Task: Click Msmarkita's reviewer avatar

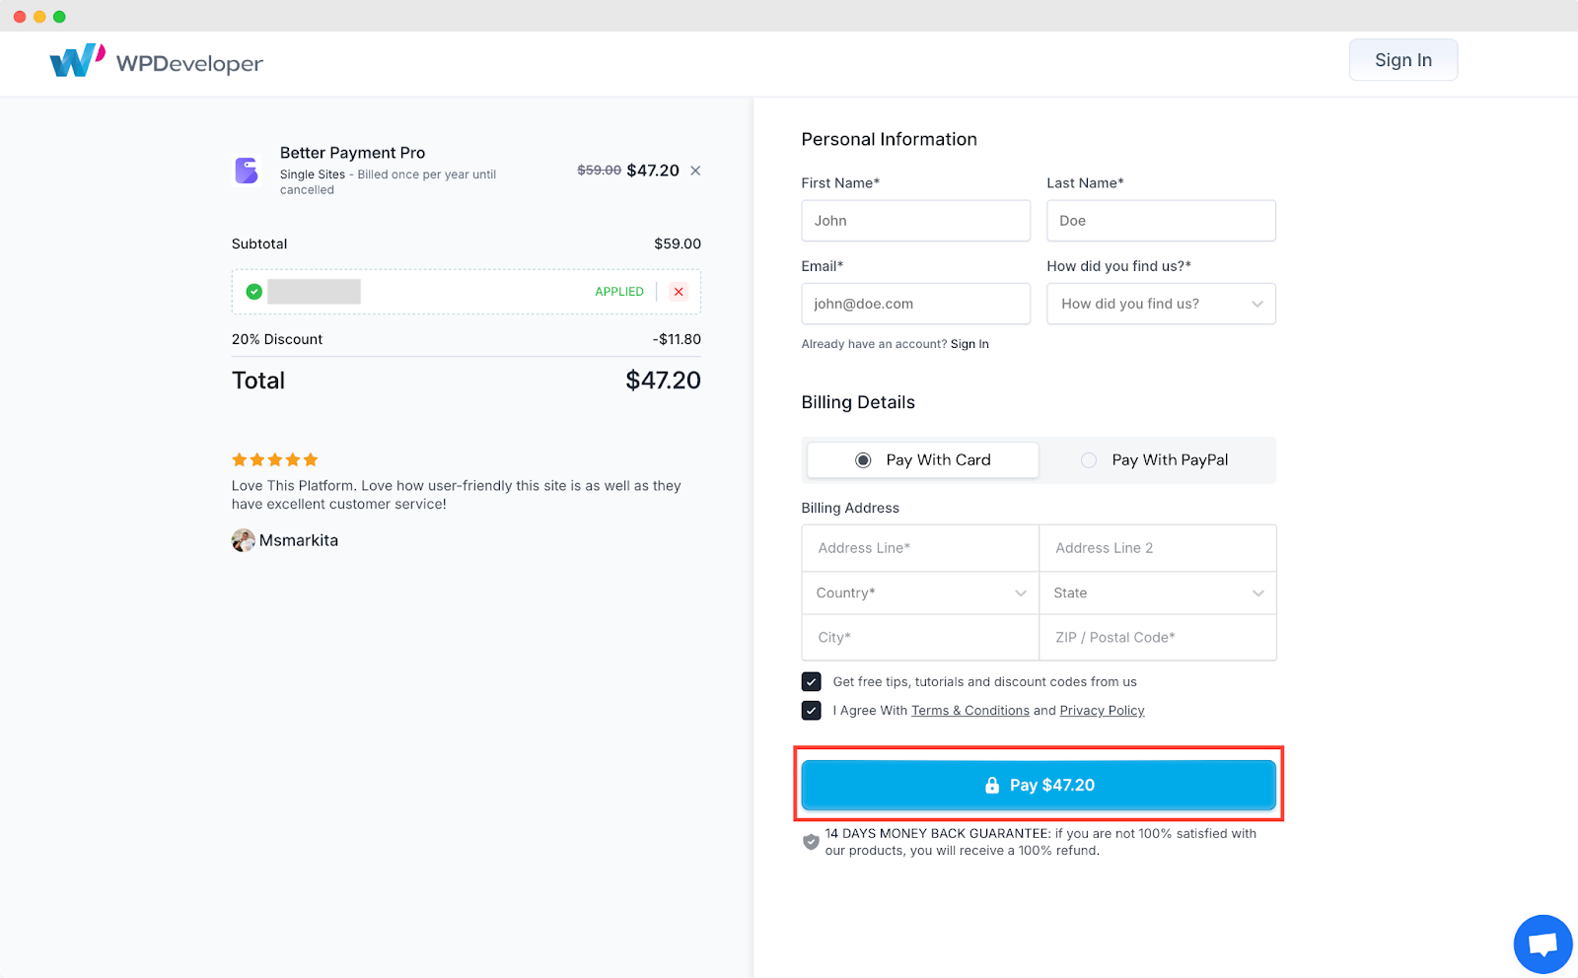Action: (x=244, y=540)
